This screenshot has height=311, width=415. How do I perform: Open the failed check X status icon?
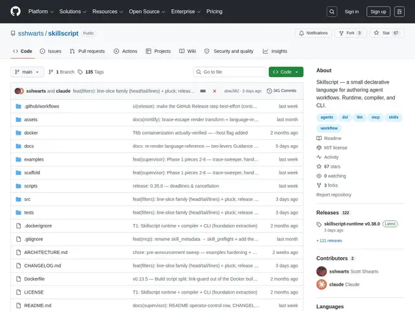(215, 91)
